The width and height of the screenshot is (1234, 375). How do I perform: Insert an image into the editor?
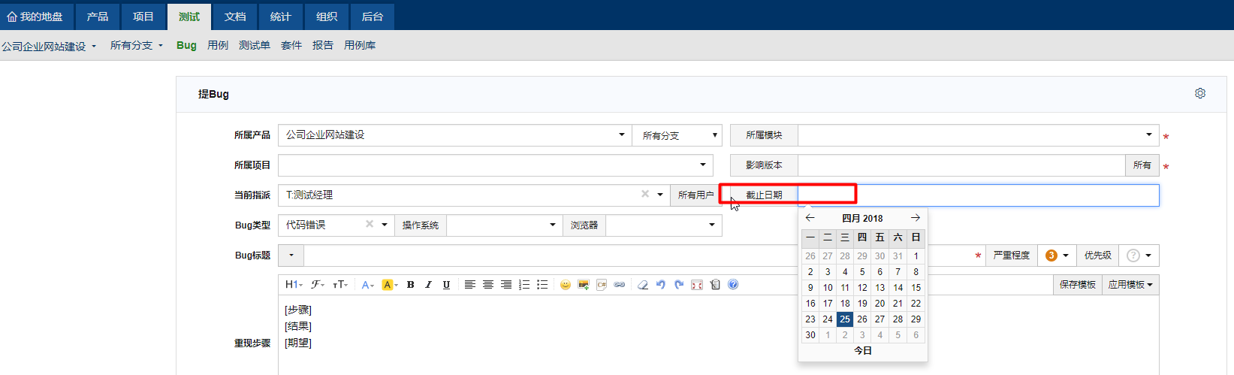584,285
